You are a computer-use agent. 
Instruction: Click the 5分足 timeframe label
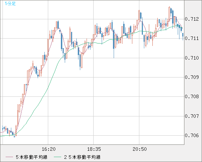point(10,4)
